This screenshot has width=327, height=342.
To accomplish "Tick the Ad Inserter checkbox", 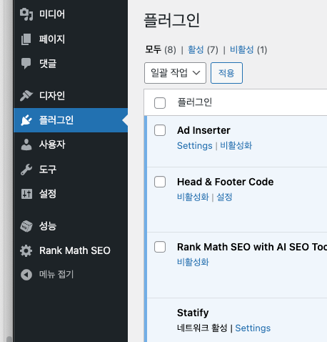I will [160, 130].
